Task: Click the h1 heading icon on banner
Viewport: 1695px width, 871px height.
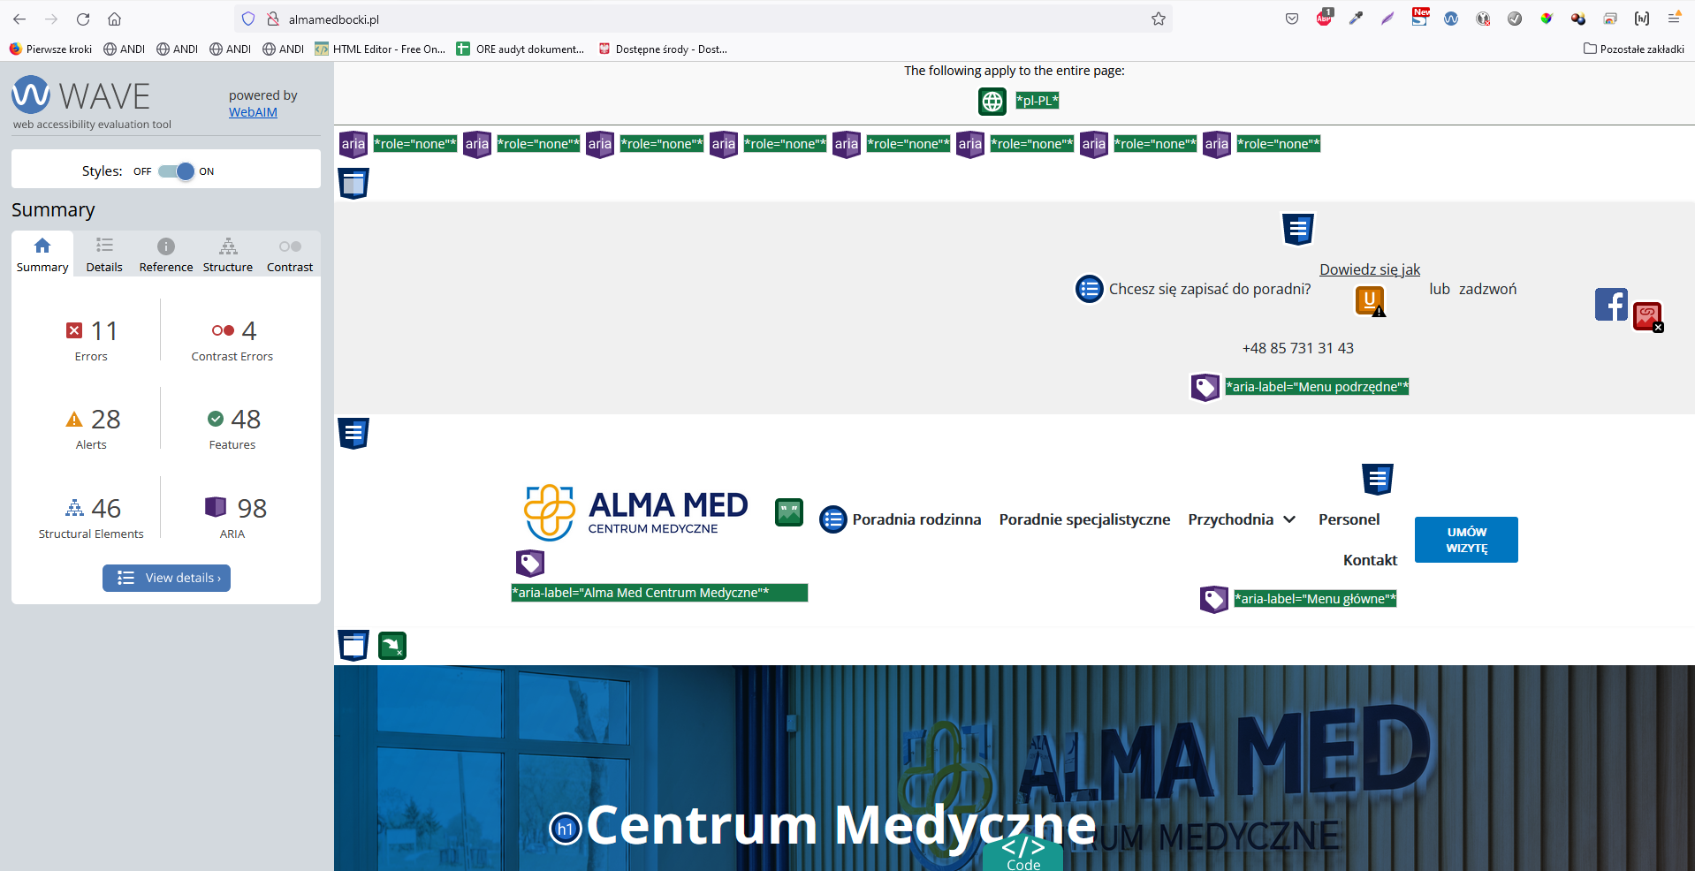Action: 566,829
